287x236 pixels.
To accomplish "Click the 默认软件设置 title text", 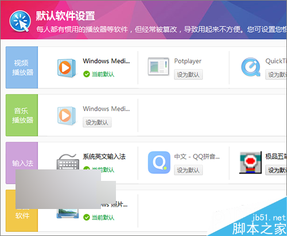I will point(65,16).
